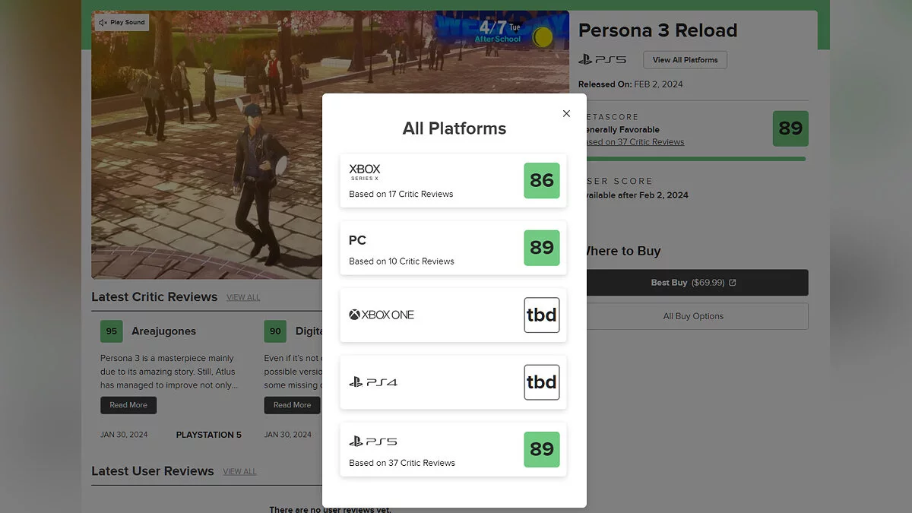Click the PLAYSTATION 5 label under Areajugones review
The height and width of the screenshot is (513, 912).
pos(209,435)
